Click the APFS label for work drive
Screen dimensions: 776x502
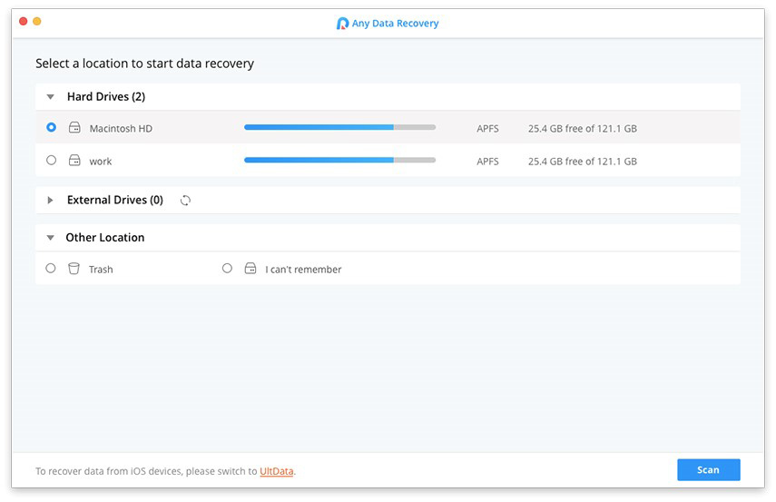[488, 162]
